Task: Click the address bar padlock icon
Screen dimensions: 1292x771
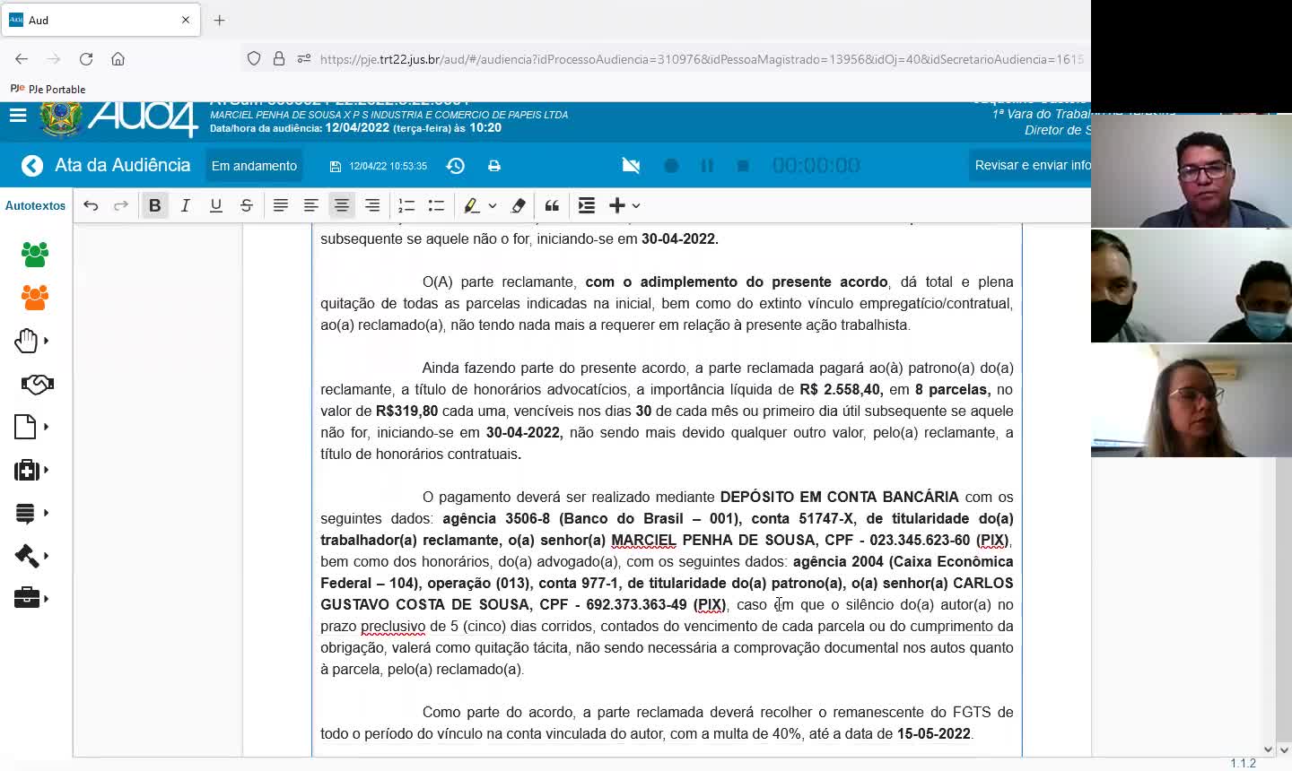Action: tap(279, 59)
